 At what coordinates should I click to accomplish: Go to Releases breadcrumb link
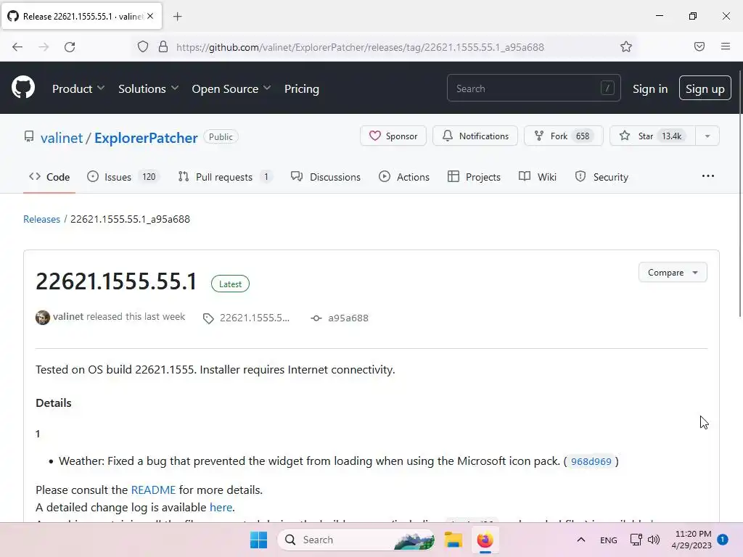coord(41,219)
